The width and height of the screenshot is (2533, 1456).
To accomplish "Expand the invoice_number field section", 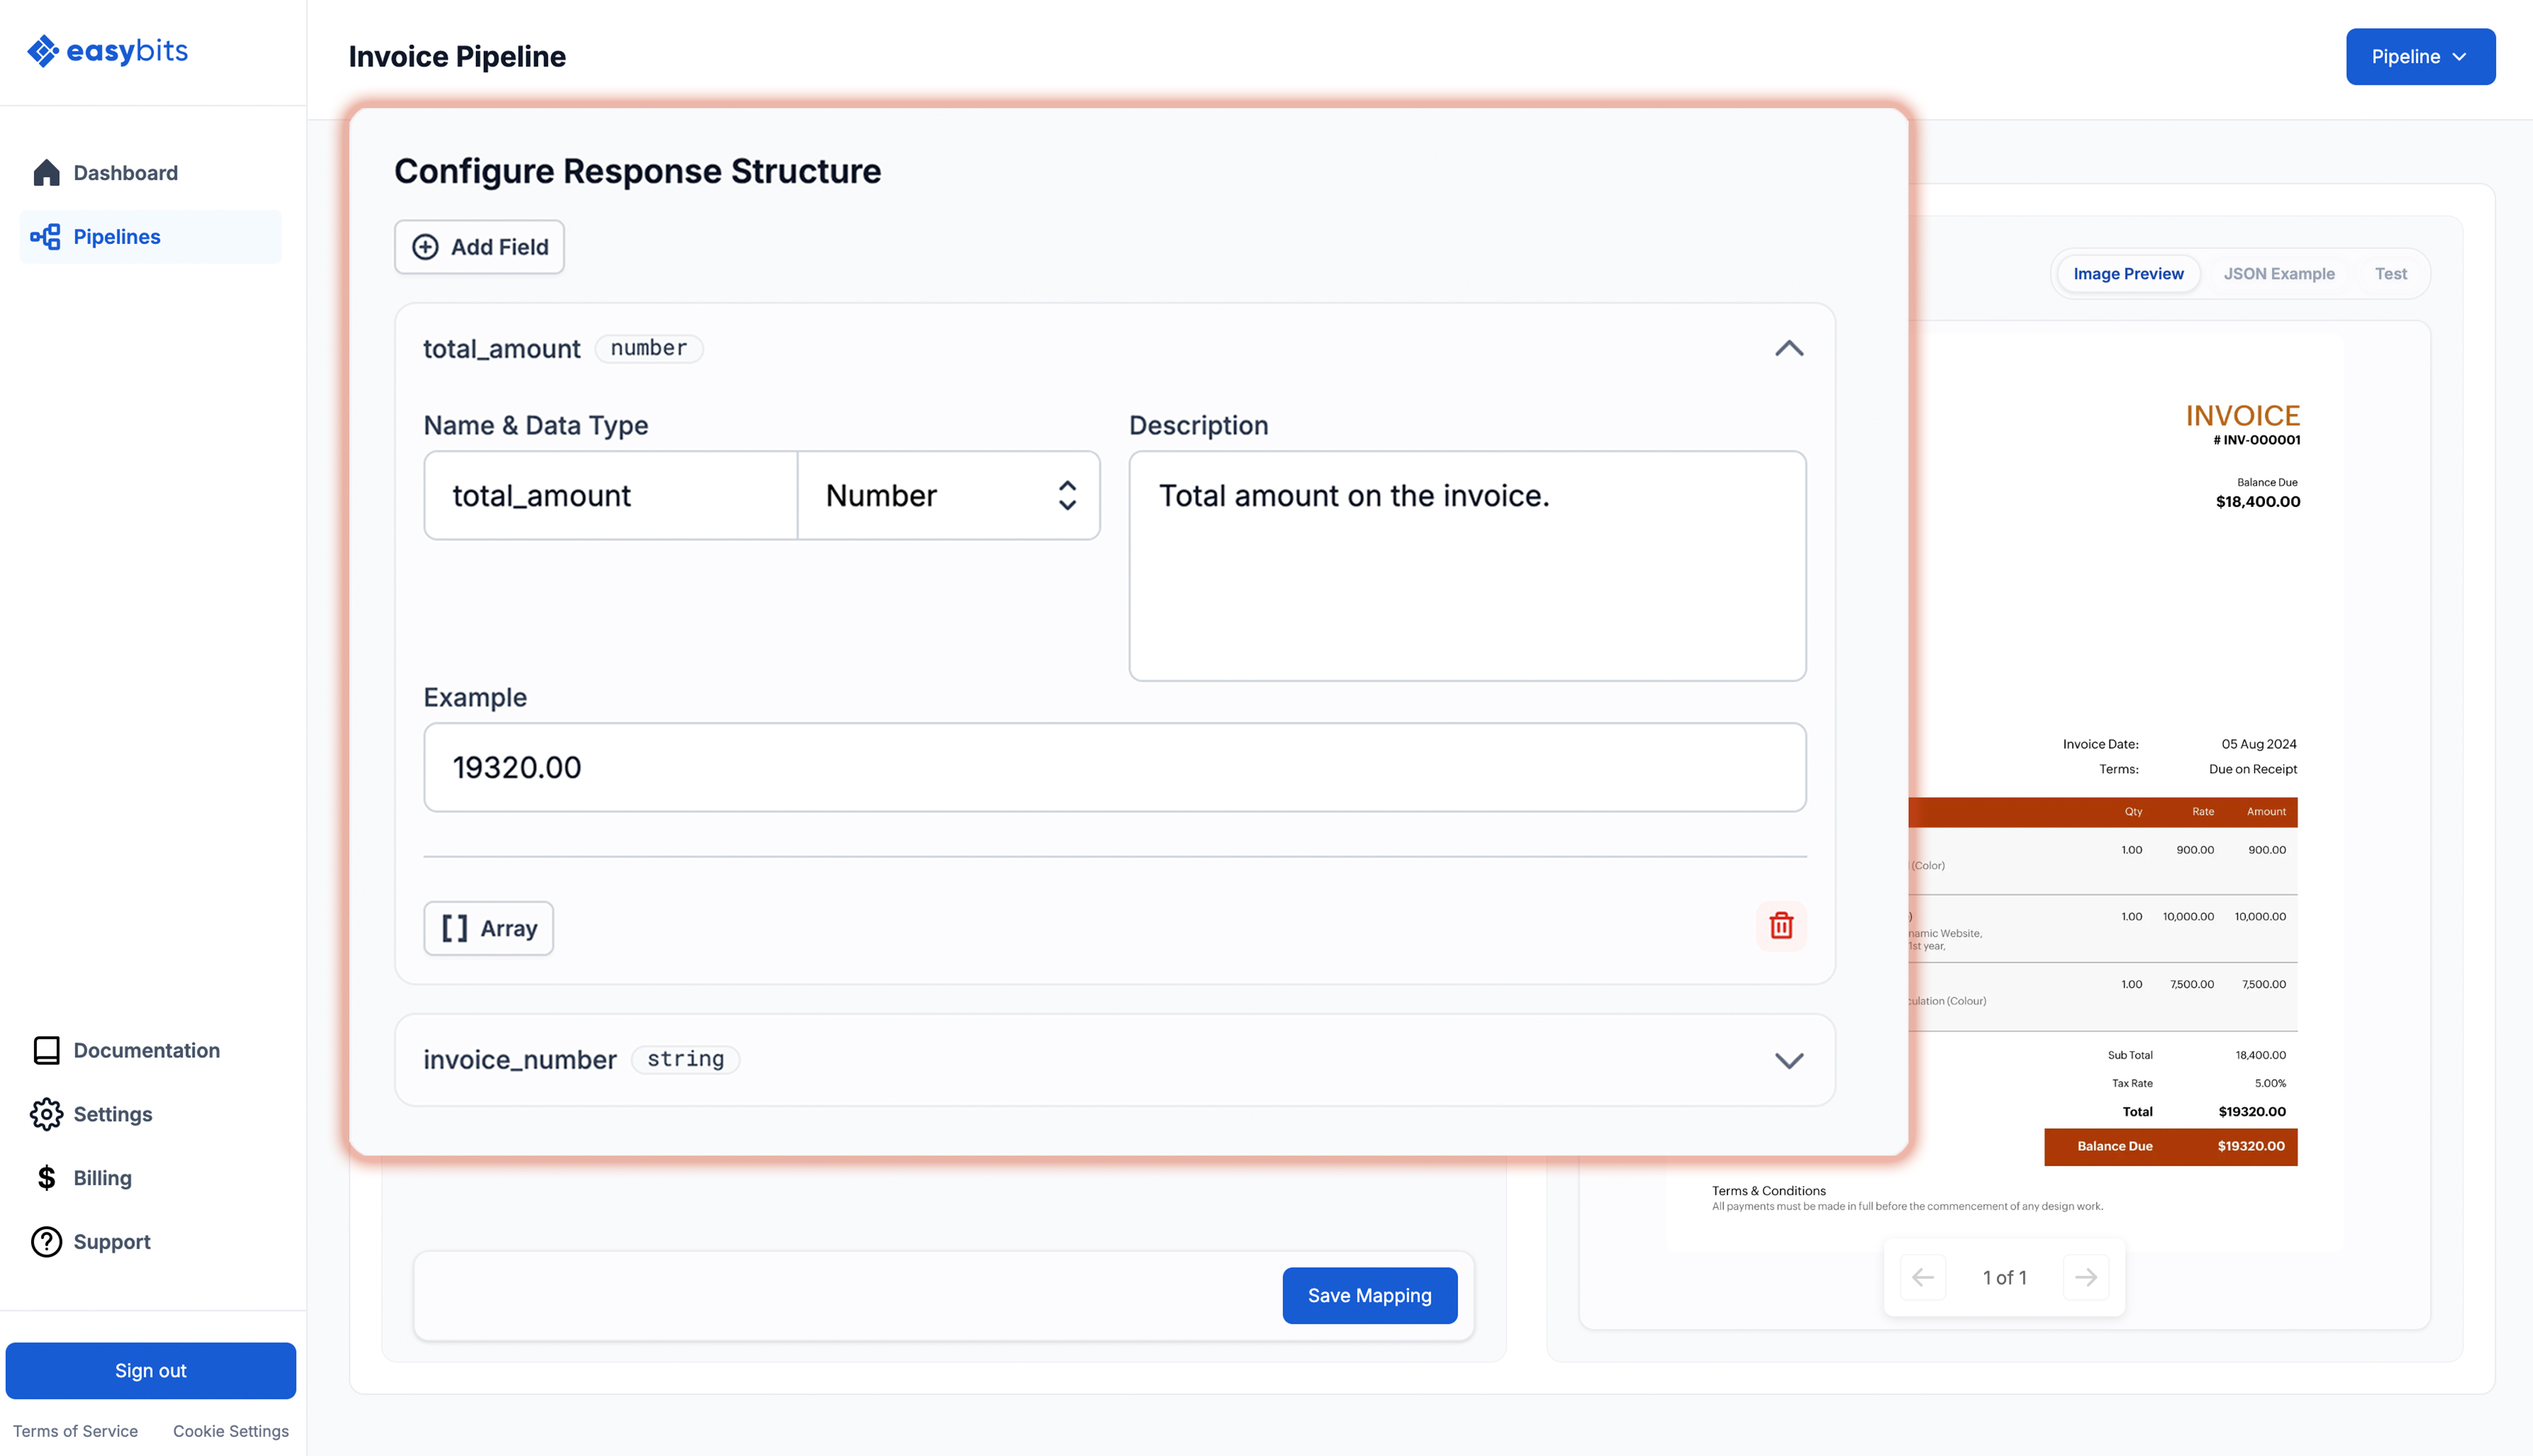I will tap(1788, 1061).
